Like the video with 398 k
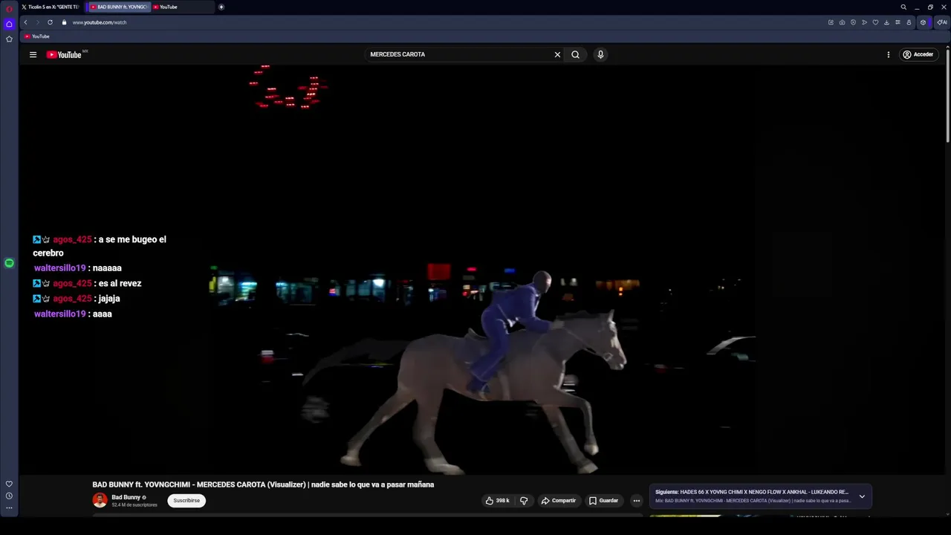The height and width of the screenshot is (535, 951). point(497,501)
